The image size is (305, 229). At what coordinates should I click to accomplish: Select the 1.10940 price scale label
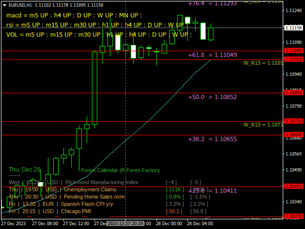click(293, 74)
